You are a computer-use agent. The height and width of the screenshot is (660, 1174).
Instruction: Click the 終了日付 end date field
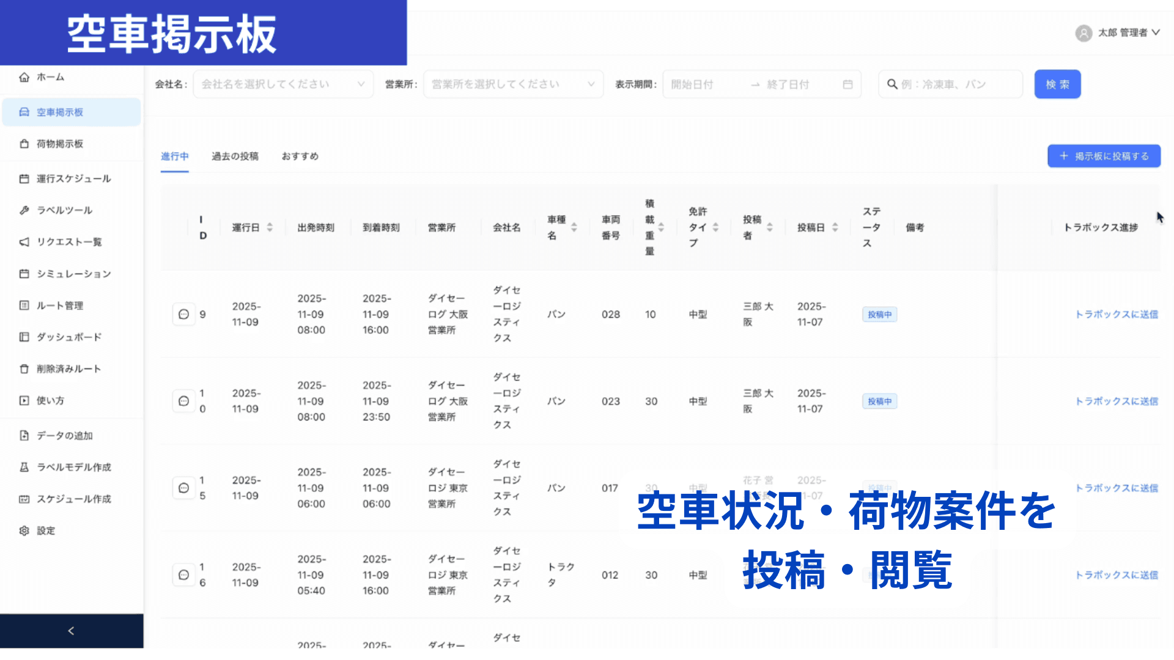788,84
